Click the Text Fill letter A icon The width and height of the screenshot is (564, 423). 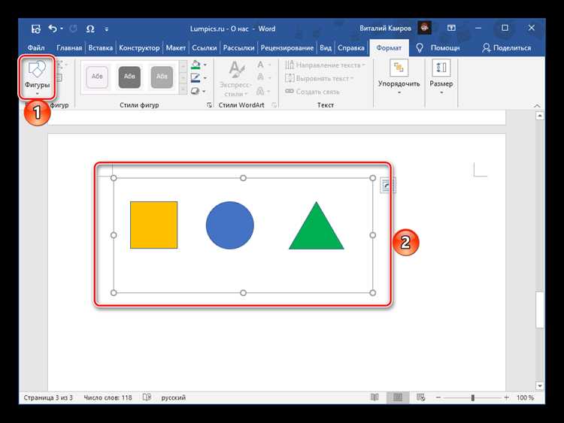(x=260, y=65)
